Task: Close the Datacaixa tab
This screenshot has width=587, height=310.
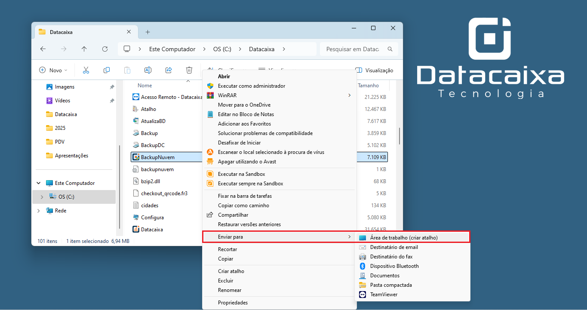Action: tap(129, 32)
